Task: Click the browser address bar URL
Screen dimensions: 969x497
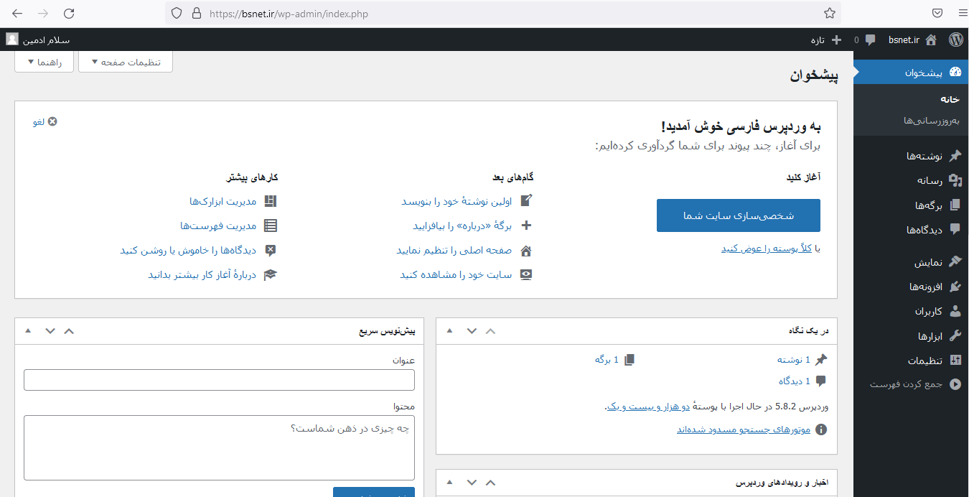Action: tap(289, 13)
